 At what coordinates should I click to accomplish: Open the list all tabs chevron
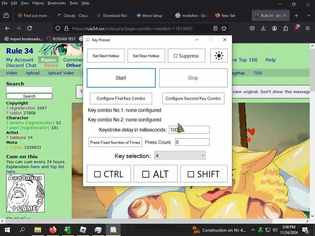click(x=309, y=15)
